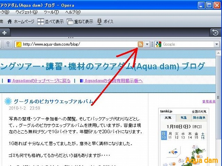Click the vertical scrollbar up arrow
The image size is (222, 166).
pos(218,53)
